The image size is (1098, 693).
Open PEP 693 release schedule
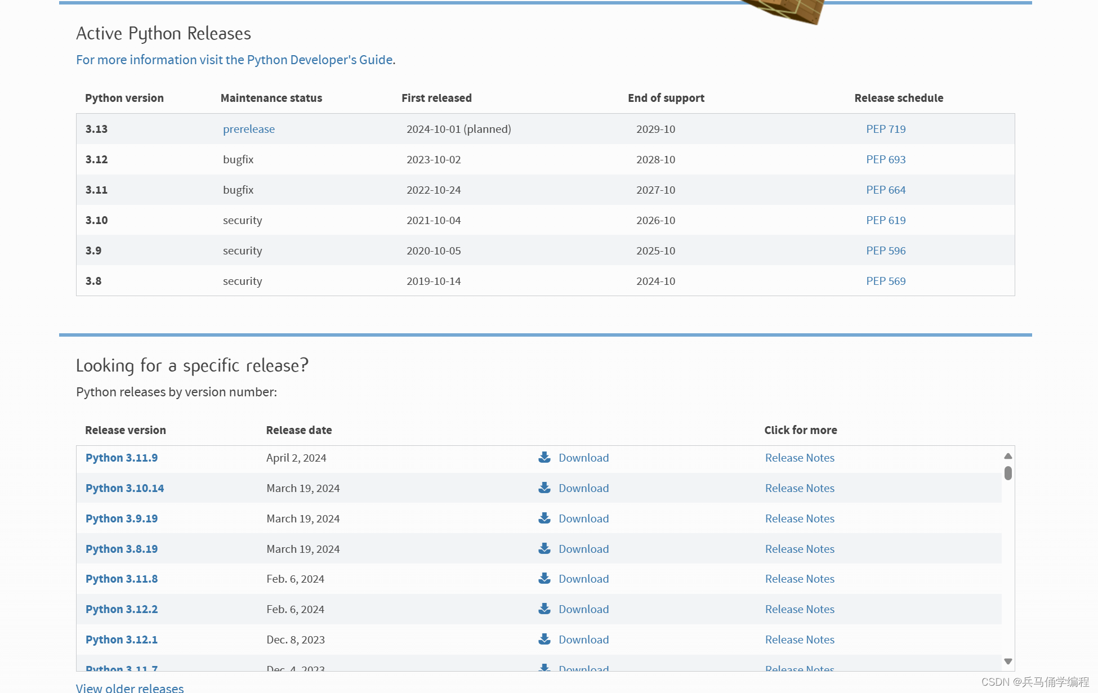[886, 159]
